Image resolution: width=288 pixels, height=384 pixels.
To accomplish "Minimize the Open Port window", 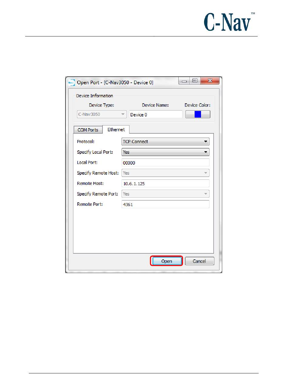I will click(x=184, y=81).
